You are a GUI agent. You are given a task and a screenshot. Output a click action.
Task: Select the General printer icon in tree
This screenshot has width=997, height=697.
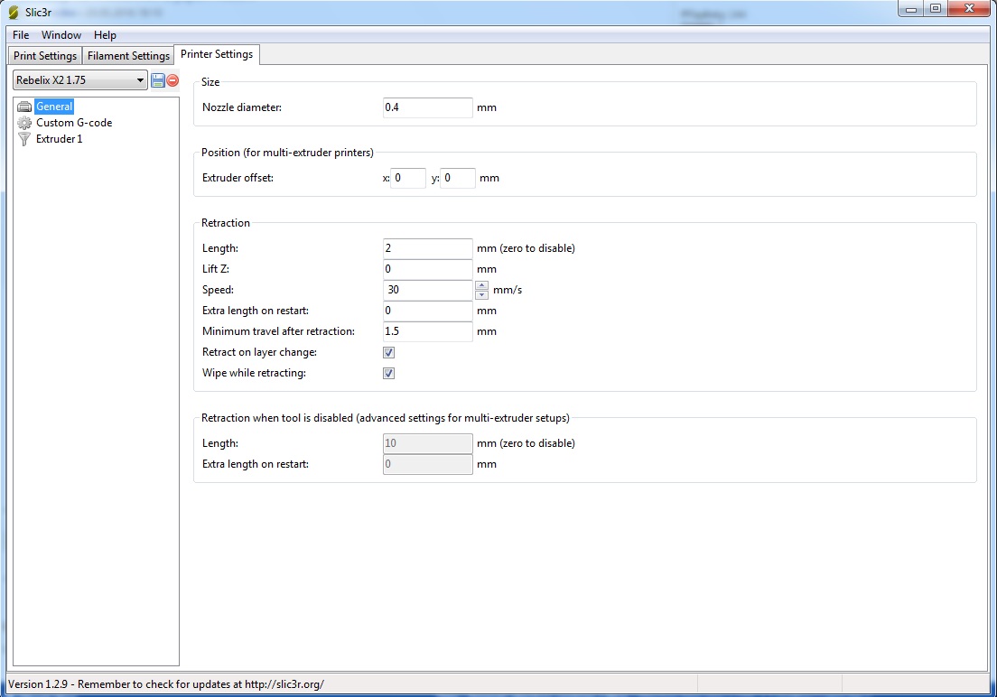pyautogui.click(x=24, y=107)
